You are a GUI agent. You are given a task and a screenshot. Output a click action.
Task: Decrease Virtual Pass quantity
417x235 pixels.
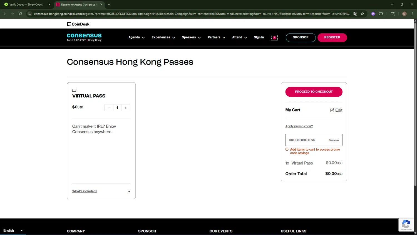[x=109, y=108]
